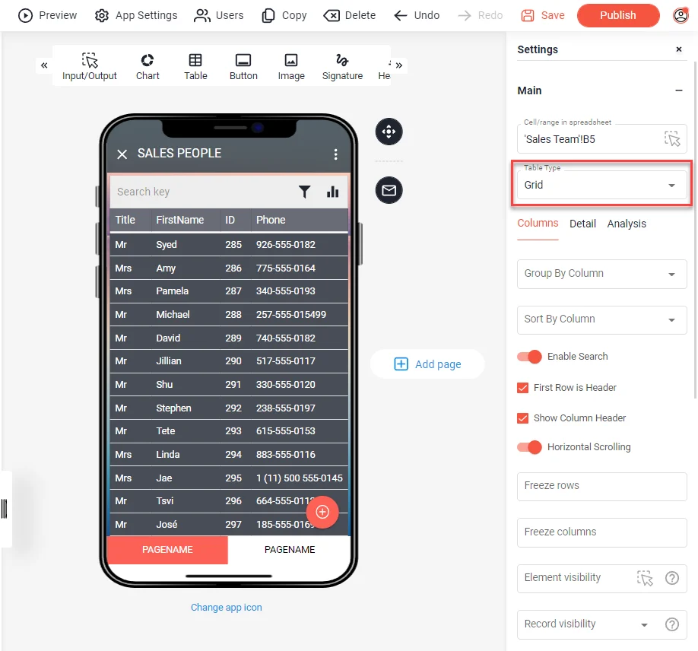Click the envelope mail icon
Viewport: 698px width, 651px height.
[389, 191]
